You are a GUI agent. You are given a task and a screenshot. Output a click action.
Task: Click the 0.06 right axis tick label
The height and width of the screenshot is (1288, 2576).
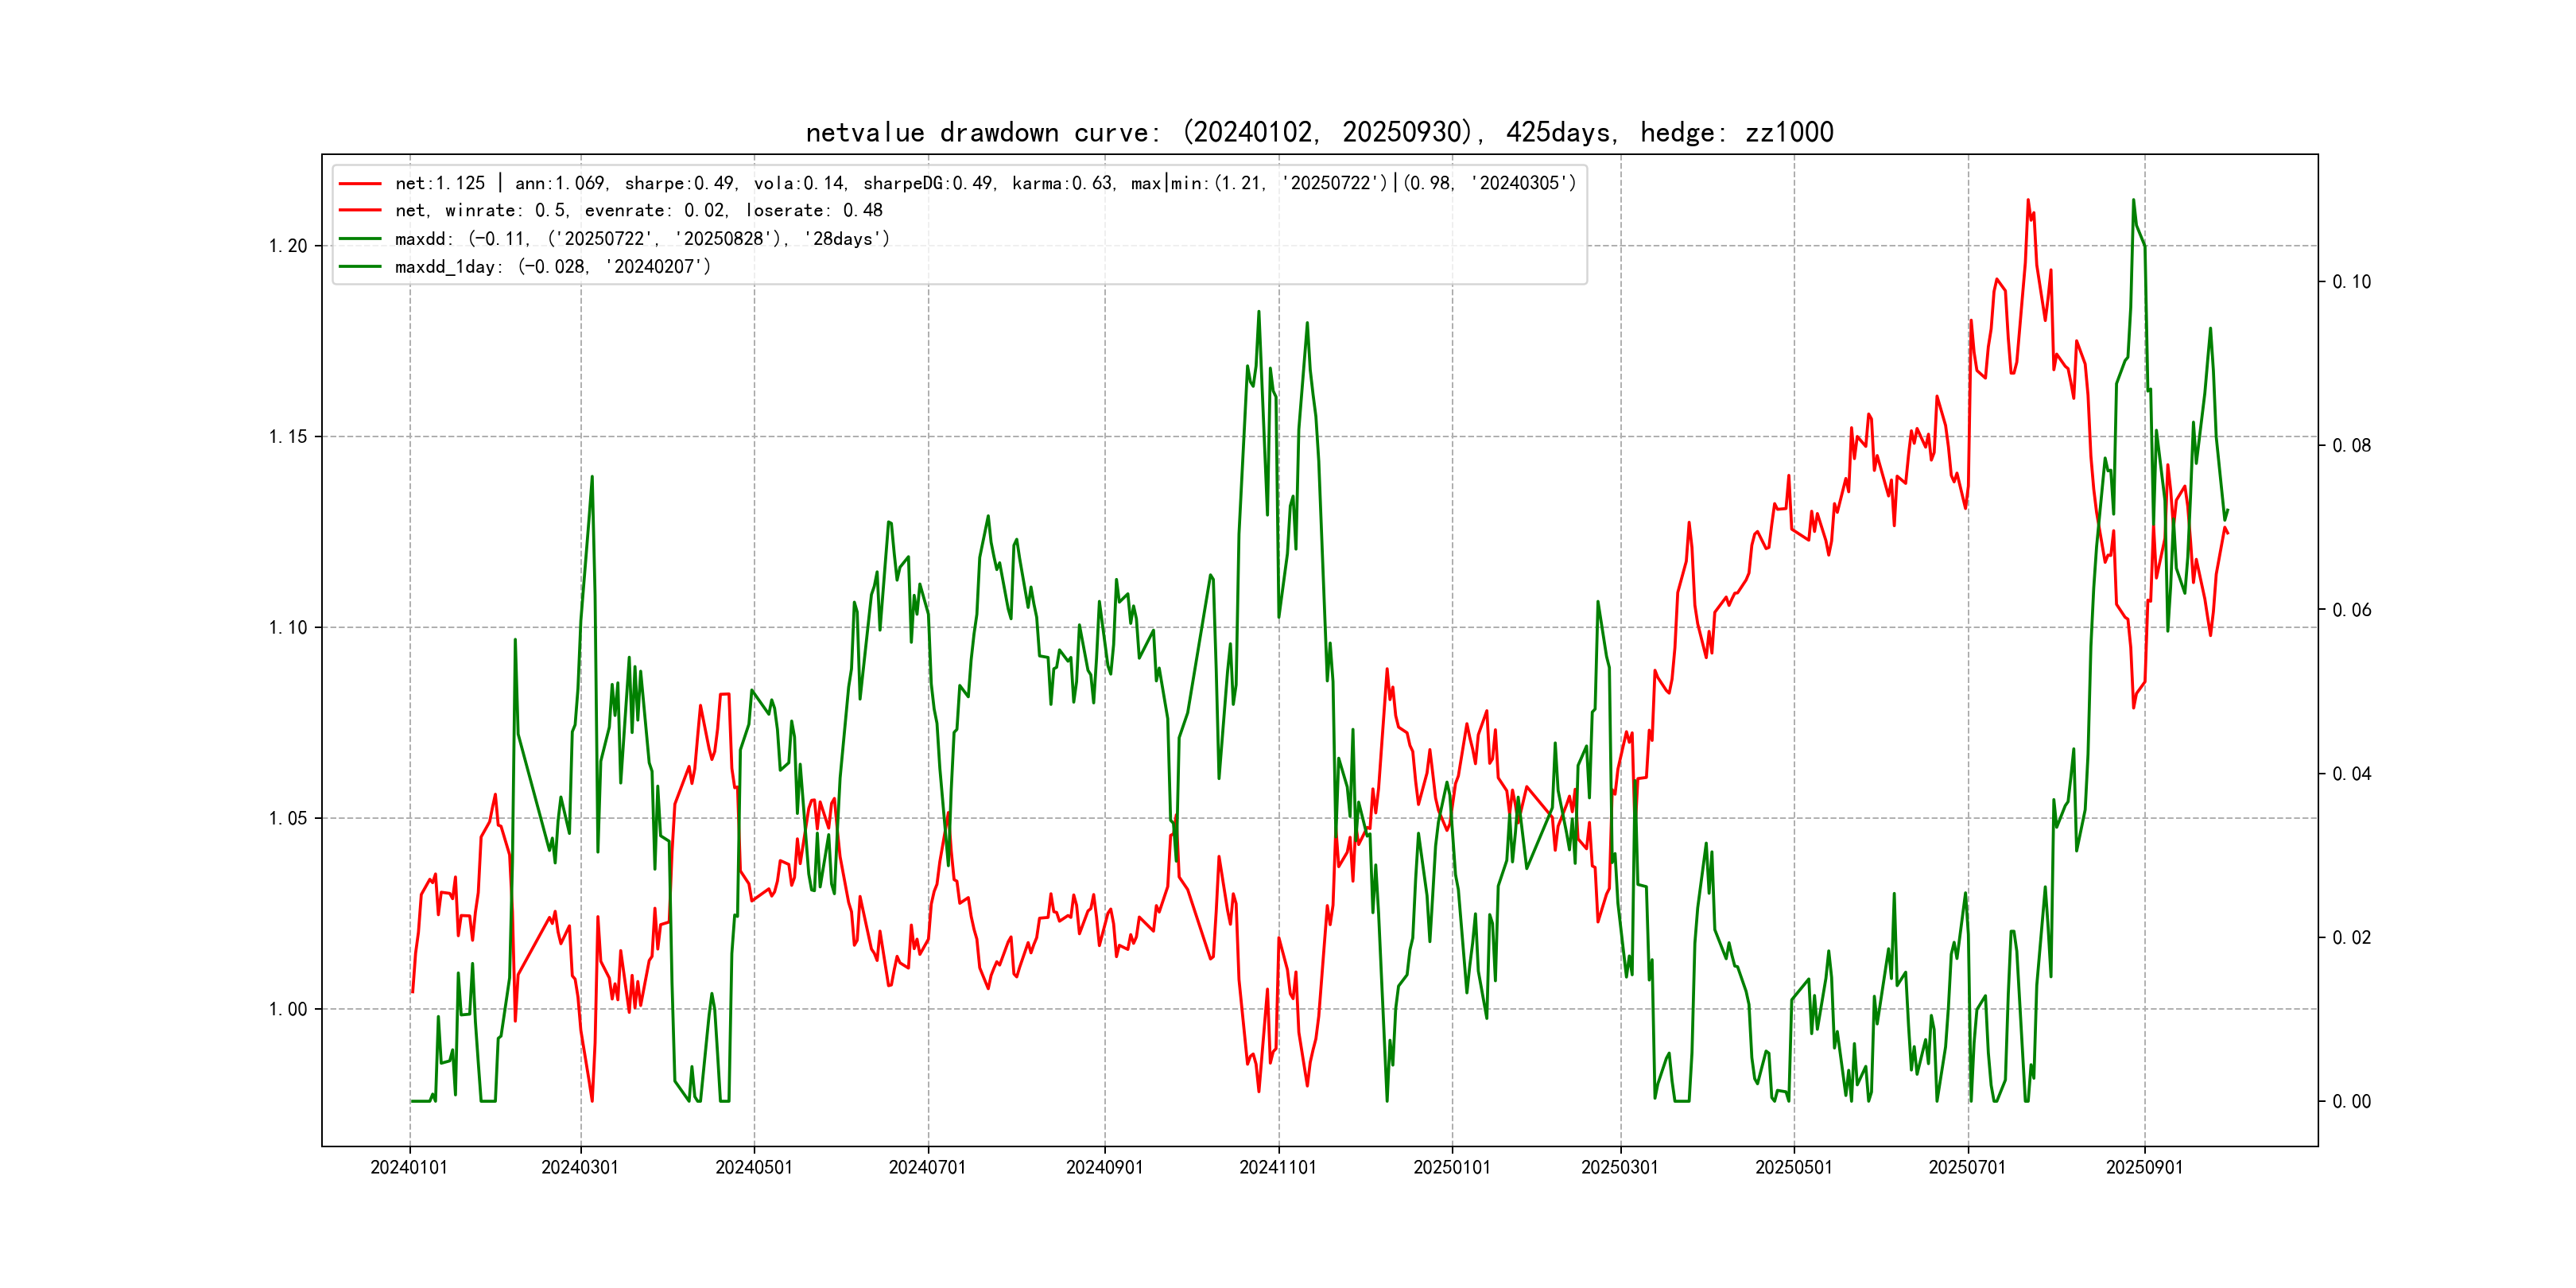[x=2351, y=610]
